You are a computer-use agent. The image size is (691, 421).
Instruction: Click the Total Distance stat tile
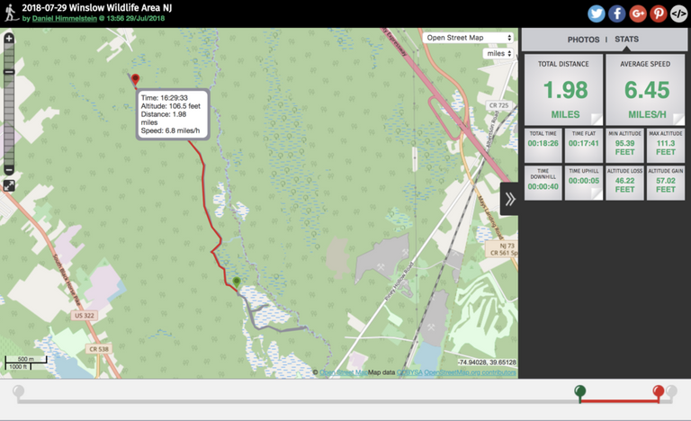[563, 89]
